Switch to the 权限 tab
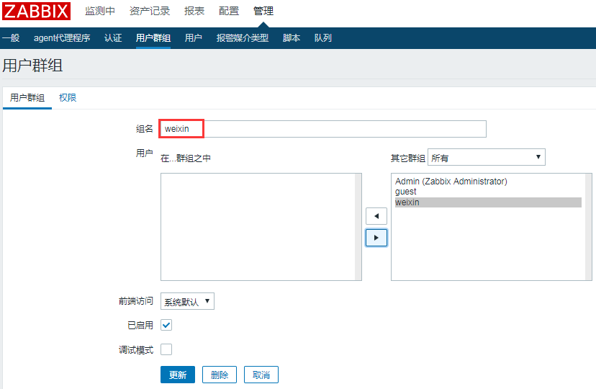Viewport: 596px width, 389px height. (68, 98)
